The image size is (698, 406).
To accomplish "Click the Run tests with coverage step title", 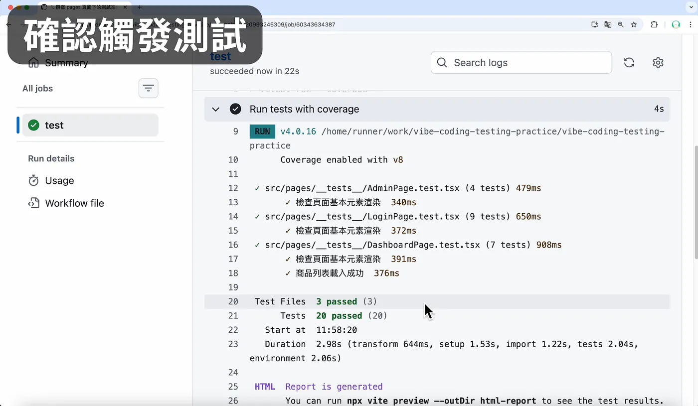I will 304,109.
